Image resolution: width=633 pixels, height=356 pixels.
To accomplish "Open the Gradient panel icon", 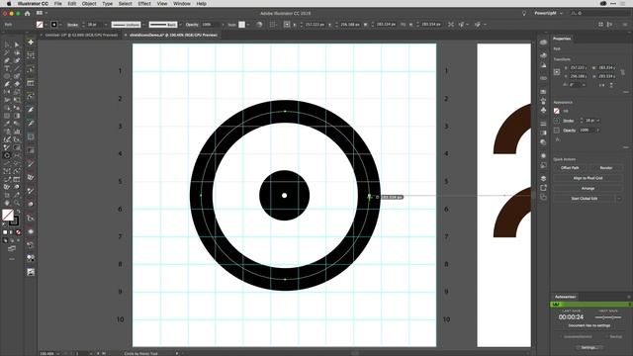I will [543, 133].
